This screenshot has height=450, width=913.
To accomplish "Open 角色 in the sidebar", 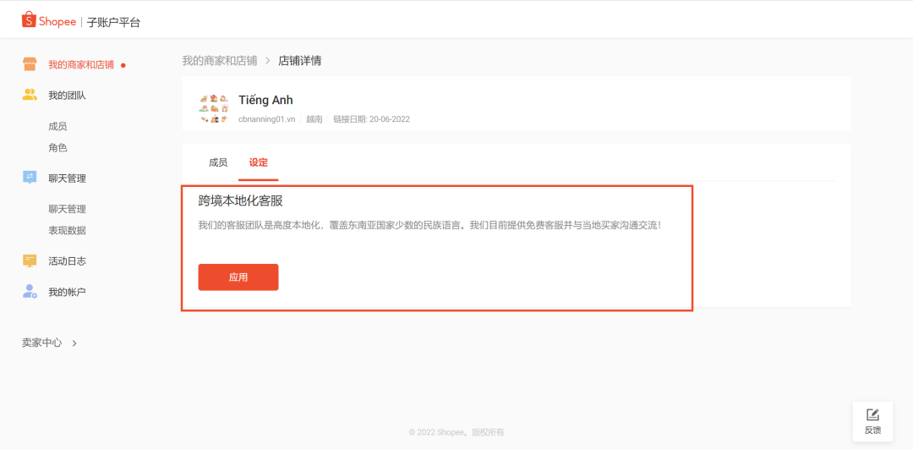I will click(57, 147).
